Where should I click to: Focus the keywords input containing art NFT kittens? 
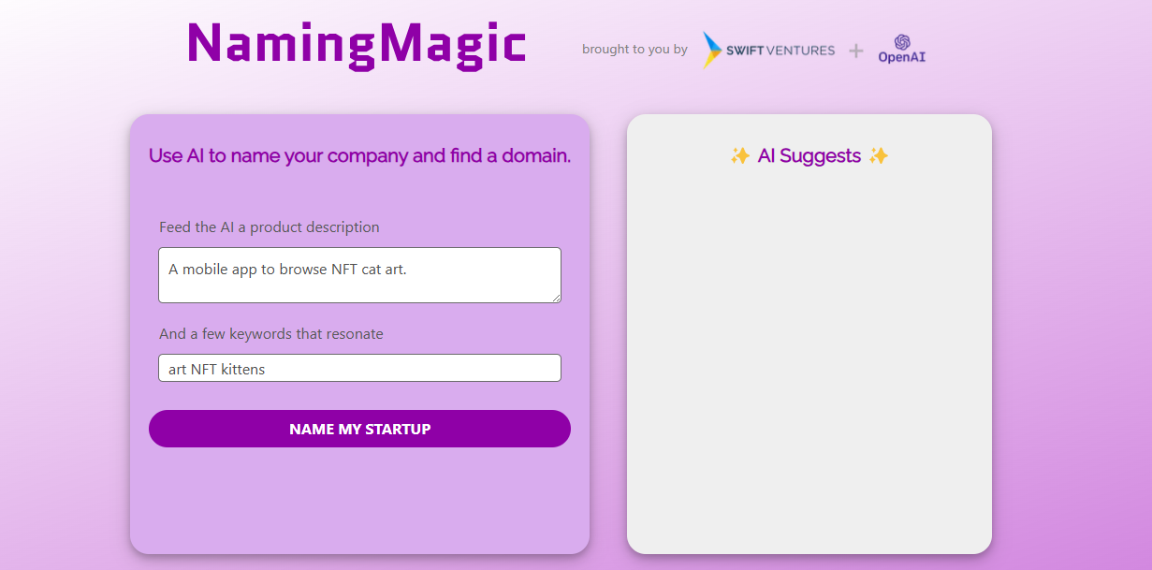tap(359, 368)
